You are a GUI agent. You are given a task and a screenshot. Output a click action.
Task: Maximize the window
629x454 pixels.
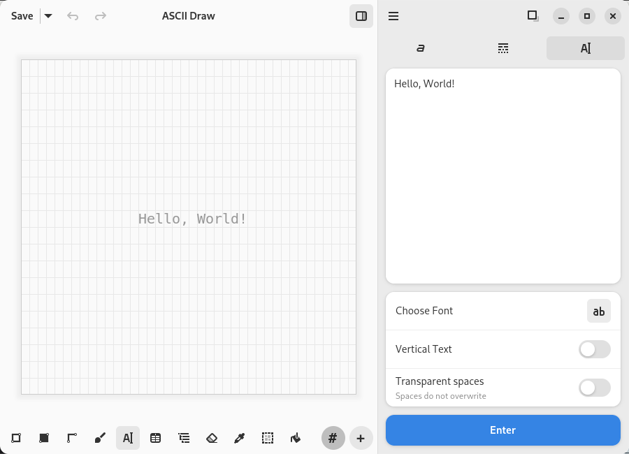pos(587,16)
